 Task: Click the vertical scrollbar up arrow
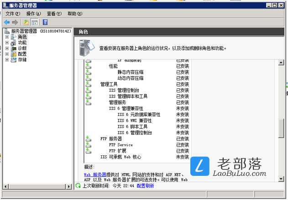(281, 62)
